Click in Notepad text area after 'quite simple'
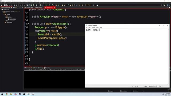Image resolution: width=171 pixels, height=96 pixels. [100, 30]
